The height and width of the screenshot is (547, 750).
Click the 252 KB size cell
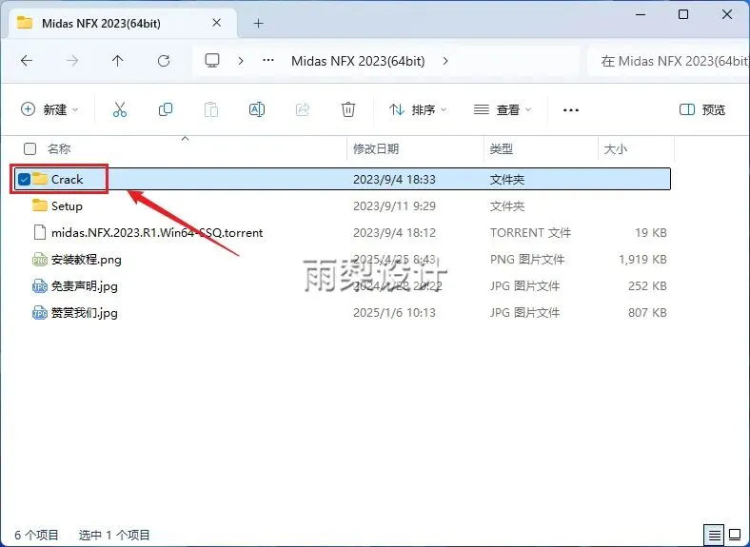tap(647, 286)
